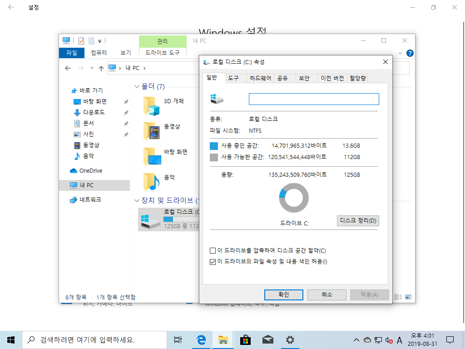Select the 로컬 디스크 (C:) drive icon
Viewport: 465px width, 349px height.
tap(150, 222)
